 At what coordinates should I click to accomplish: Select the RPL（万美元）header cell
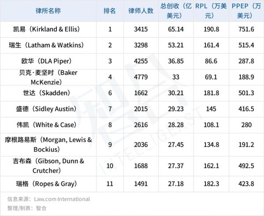210,11
